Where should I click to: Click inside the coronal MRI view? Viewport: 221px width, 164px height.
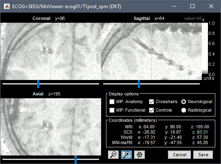coord(51,51)
